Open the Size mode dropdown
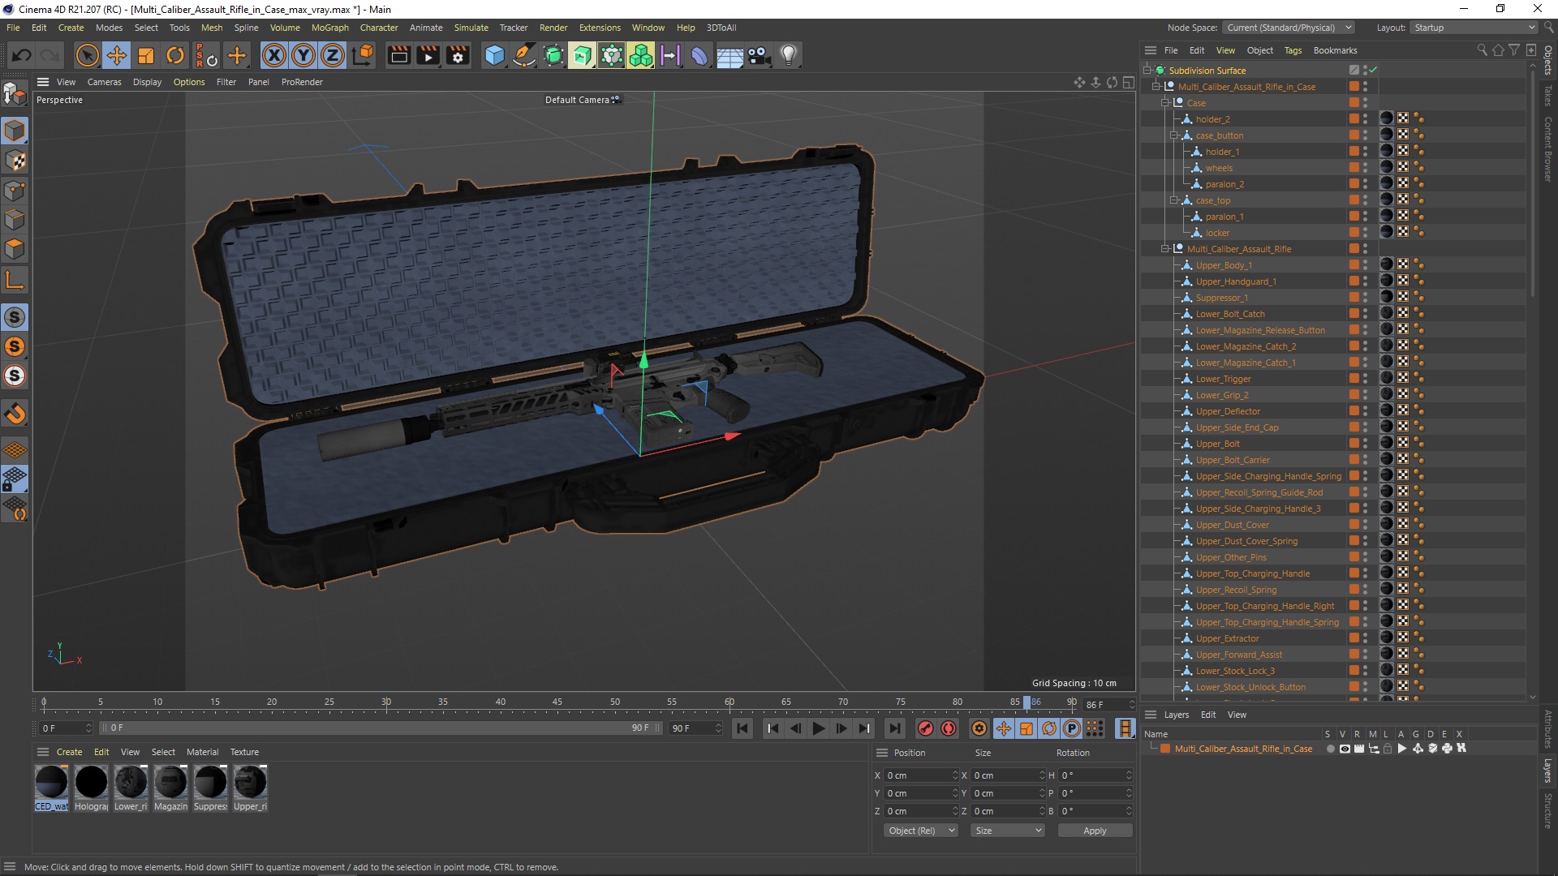Viewport: 1558px width, 876px height. click(1007, 831)
